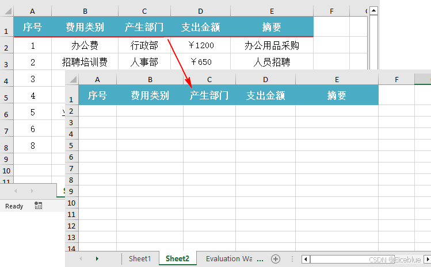
Task: Click cell 序号 in Sheet2 window
Action: coord(98,95)
